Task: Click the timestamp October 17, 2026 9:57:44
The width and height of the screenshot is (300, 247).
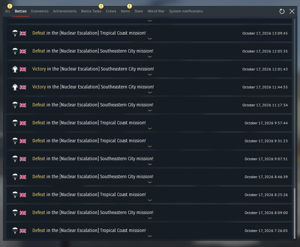Action: point(266,123)
